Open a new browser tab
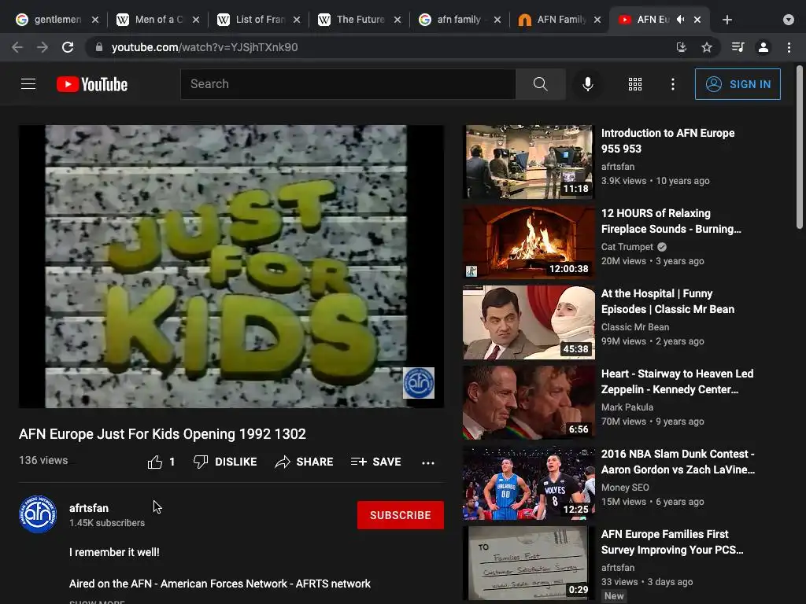 coord(727,20)
